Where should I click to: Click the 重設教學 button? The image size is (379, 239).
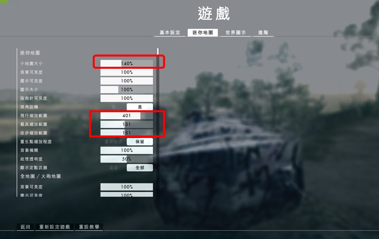[x=89, y=227]
